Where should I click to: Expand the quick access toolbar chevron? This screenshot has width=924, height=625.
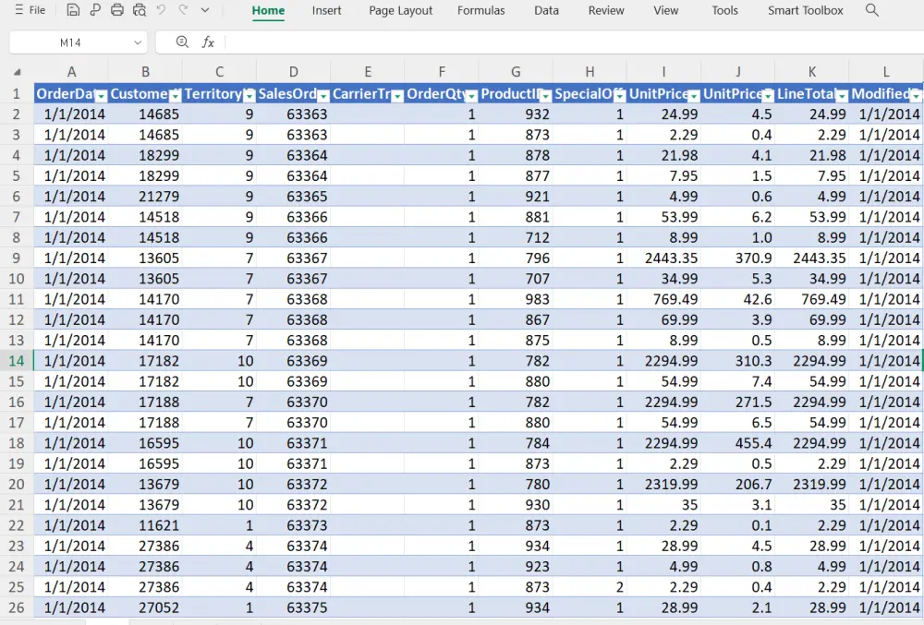(205, 10)
